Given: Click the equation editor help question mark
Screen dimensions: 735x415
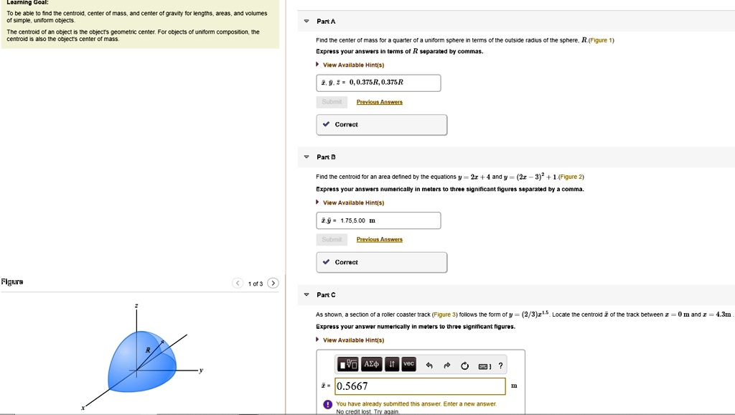Looking at the screenshot, I should [500, 365].
